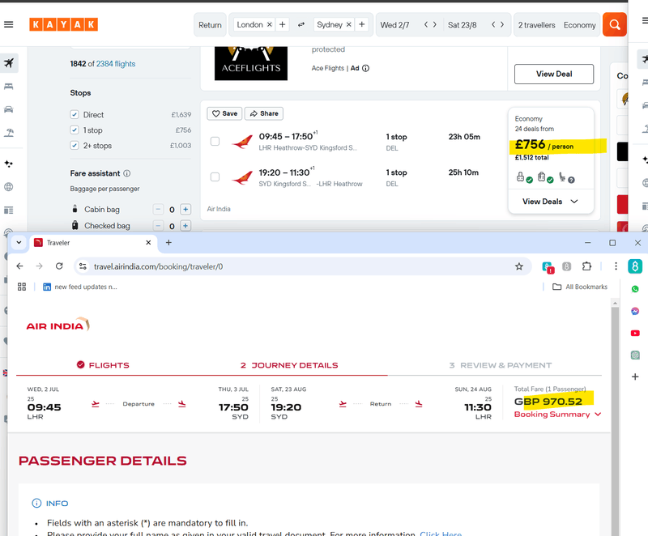Open 2 travellers selector
Screen dimensions: 648x536
(536, 25)
